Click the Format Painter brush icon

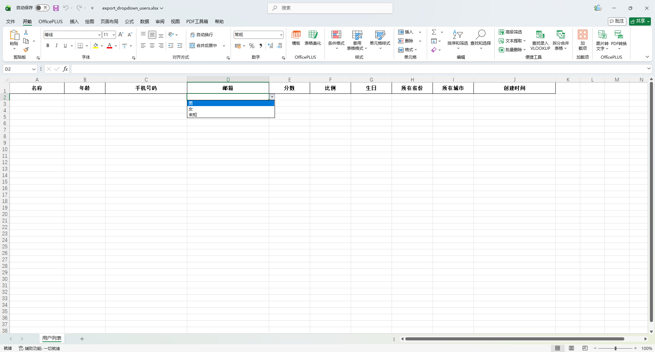[x=26, y=50]
